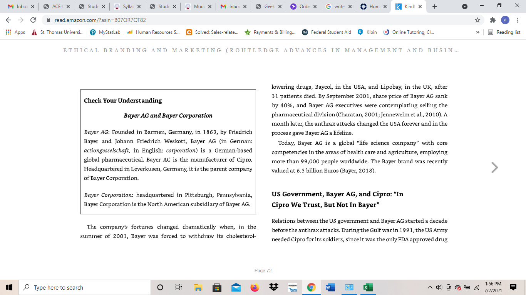Image resolution: width=526 pixels, height=295 pixels.
Task: Open the Chrome extensions puzzle icon
Action: pos(492,20)
